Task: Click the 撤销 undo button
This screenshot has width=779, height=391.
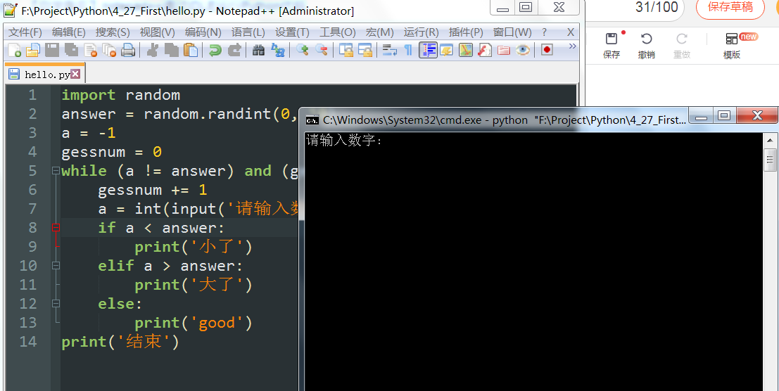Action: (646, 46)
